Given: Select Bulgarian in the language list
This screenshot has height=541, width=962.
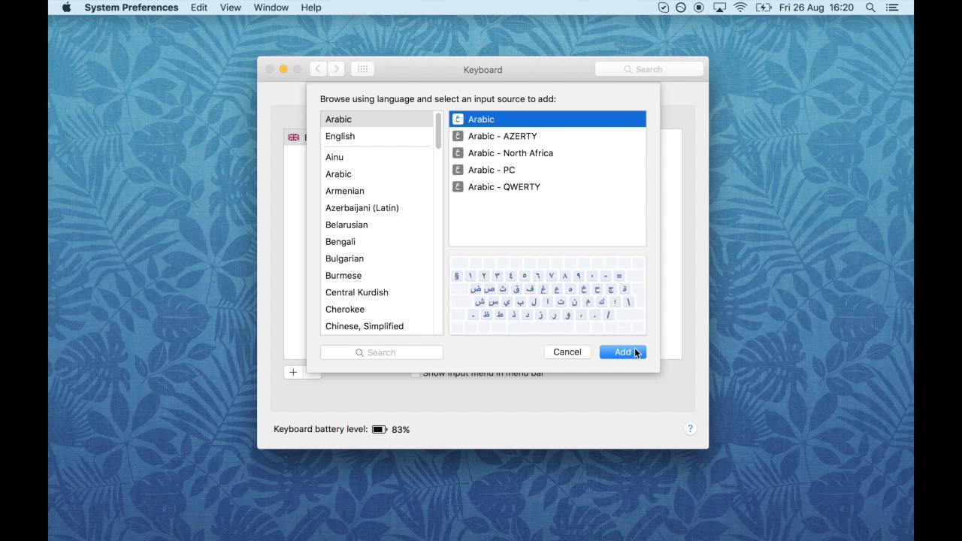Looking at the screenshot, I should (x=377, y=258).
